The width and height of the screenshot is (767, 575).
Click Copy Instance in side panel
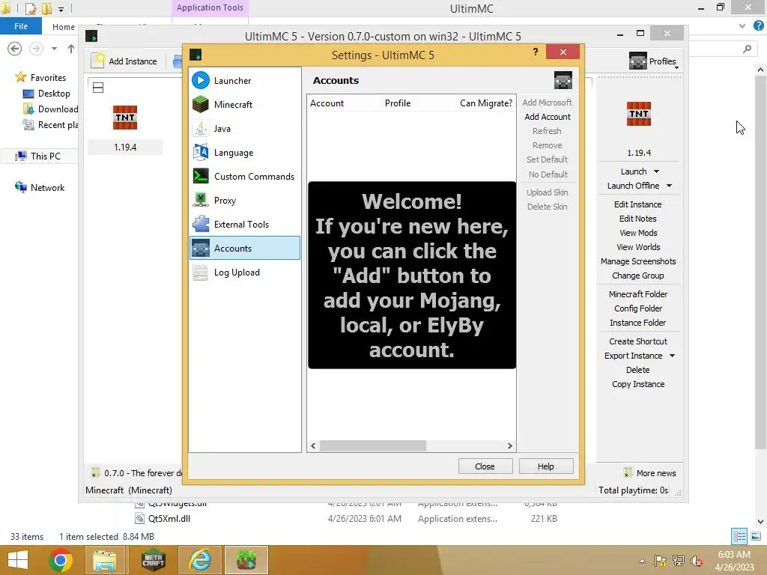[x=638, y=384]
